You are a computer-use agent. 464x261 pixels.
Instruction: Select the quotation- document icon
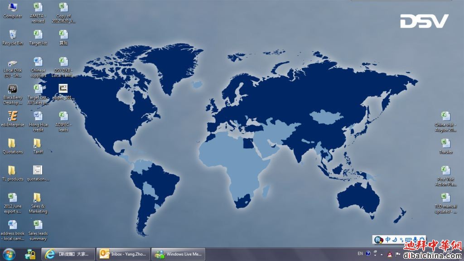pos(38,174)
